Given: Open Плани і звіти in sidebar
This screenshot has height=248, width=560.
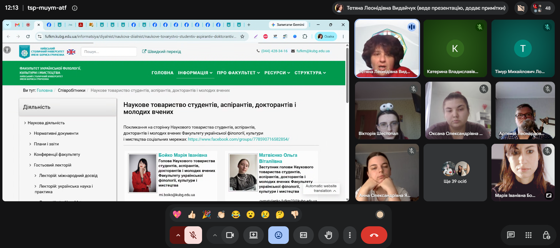Looking at the screenshot, I should [x=46, y=144].
